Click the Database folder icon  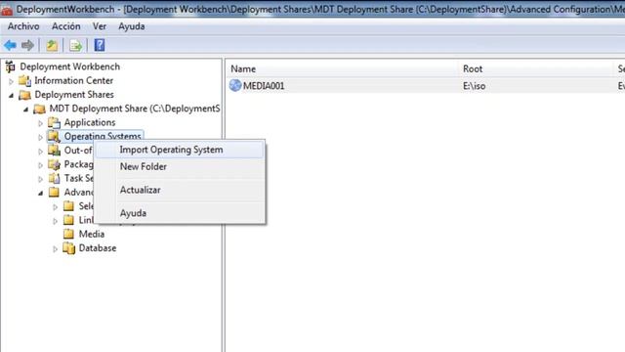click(x=68, y=248)
